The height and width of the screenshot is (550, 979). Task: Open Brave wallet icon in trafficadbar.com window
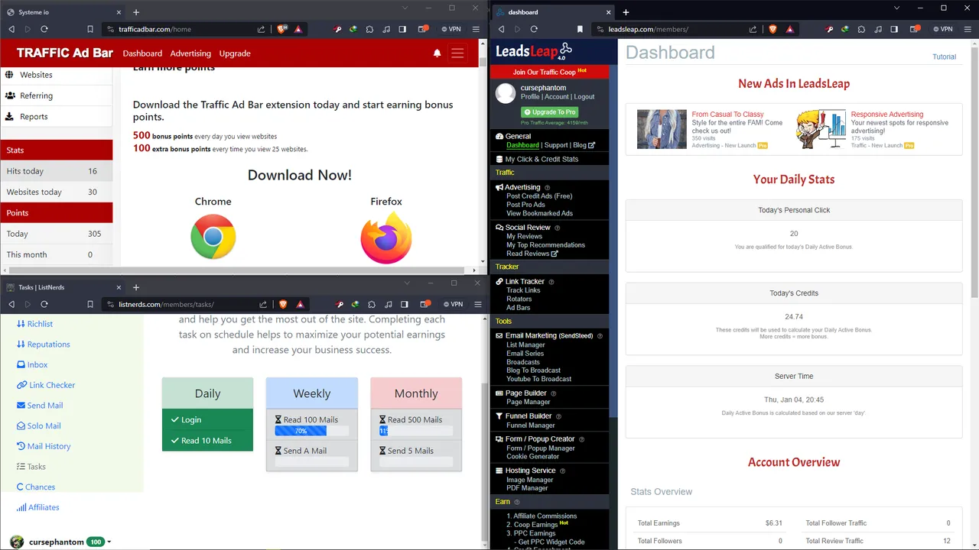click(422, 29)
